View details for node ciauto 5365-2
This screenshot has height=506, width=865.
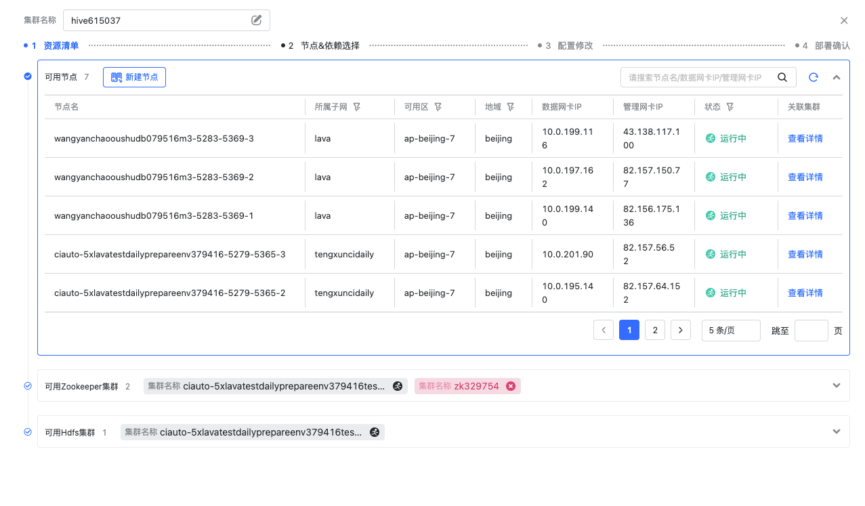pyautogui.click(x=805, y=293)
